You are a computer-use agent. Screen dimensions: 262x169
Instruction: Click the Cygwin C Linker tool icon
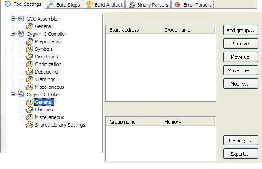point(21,95)
